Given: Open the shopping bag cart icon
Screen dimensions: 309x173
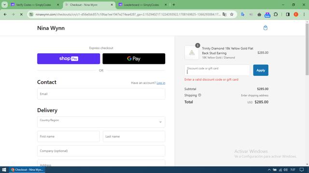Looking at the screenshot, I should (266, 28).
